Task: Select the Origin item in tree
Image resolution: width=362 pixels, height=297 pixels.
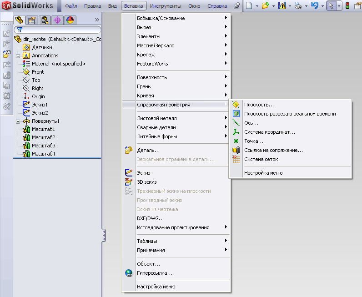Action: pyautogui.click(x=38, y=96)
